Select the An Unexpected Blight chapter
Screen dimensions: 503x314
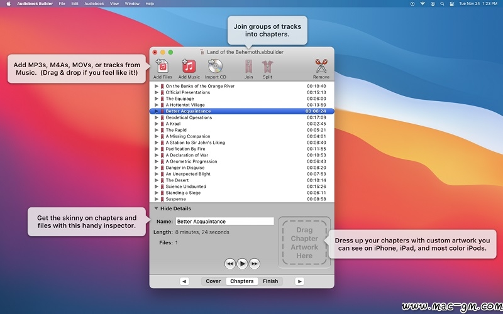242,174
